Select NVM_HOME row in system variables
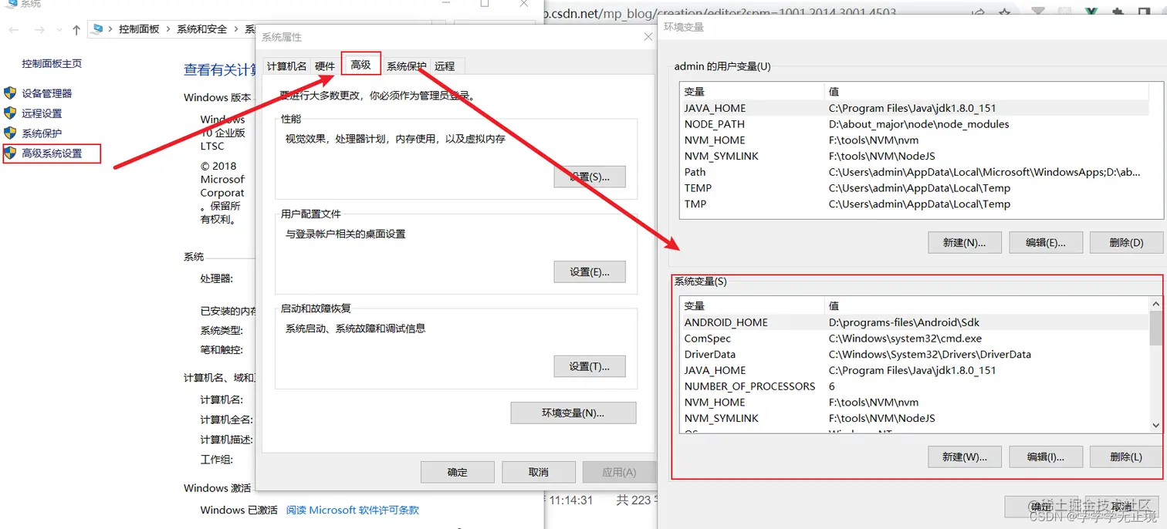1167x529 pixels. pos(915,403)
